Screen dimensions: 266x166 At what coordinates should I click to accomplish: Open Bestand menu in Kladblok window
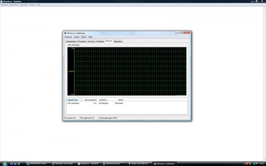(4, 5)
